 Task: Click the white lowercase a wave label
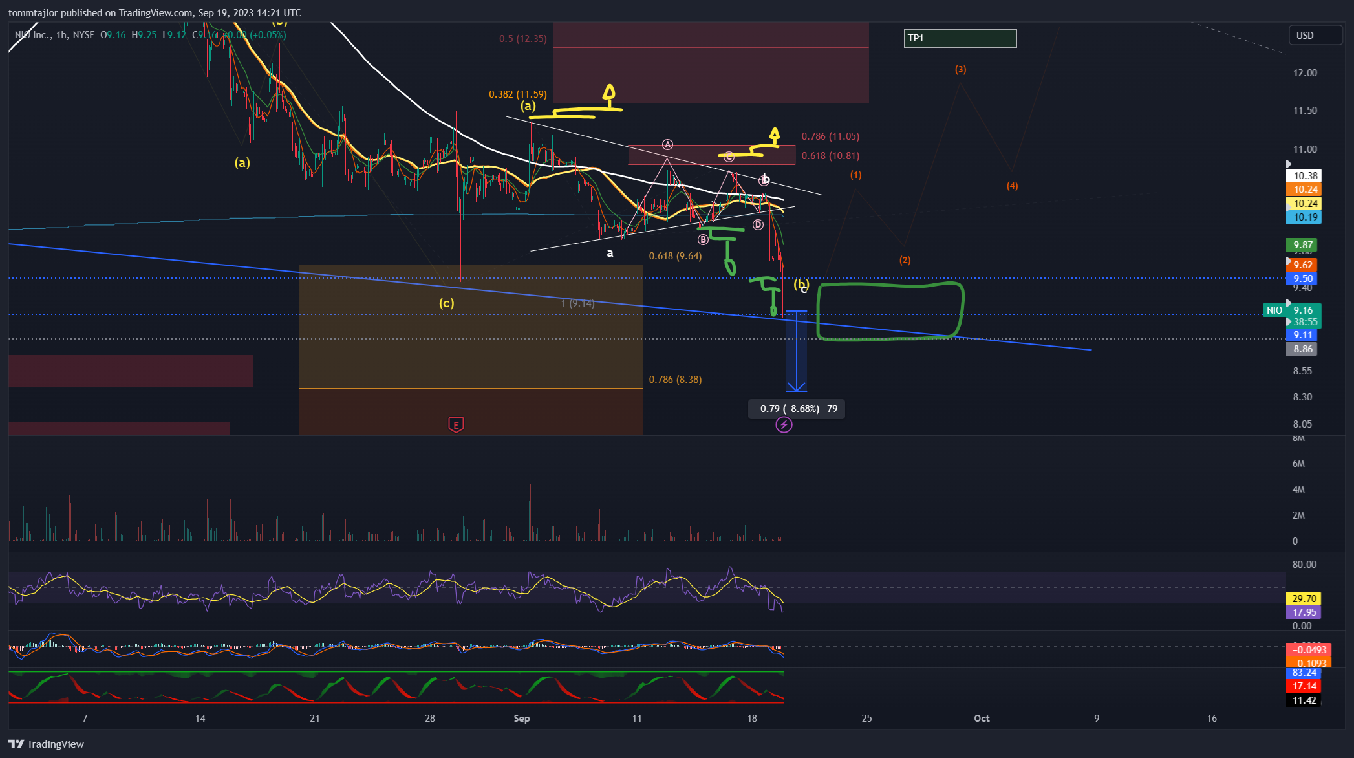610,254
